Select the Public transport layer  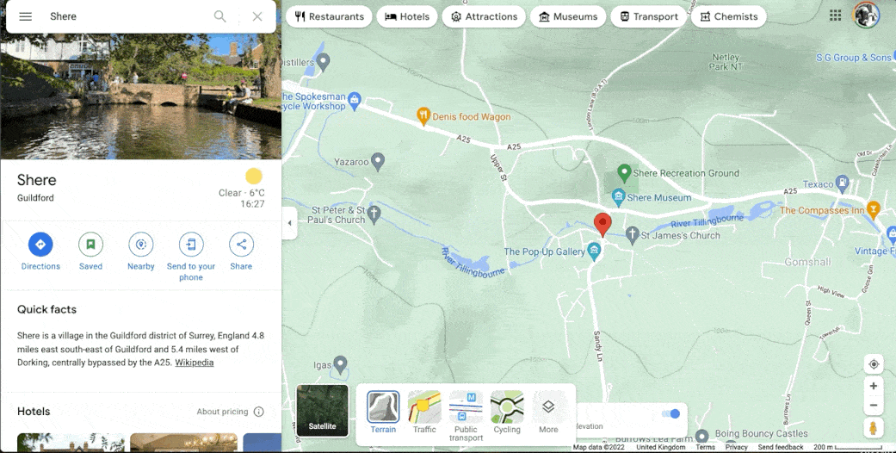point(466,416)
